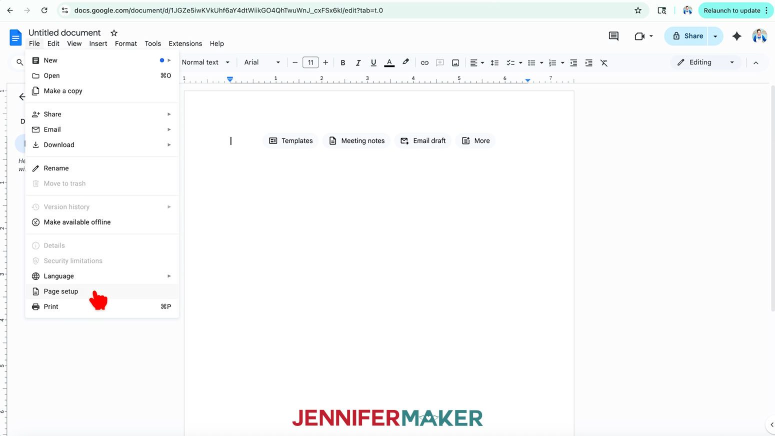Click Make a copy menu entry
The image size is (775, 436).
pos(102,91)
